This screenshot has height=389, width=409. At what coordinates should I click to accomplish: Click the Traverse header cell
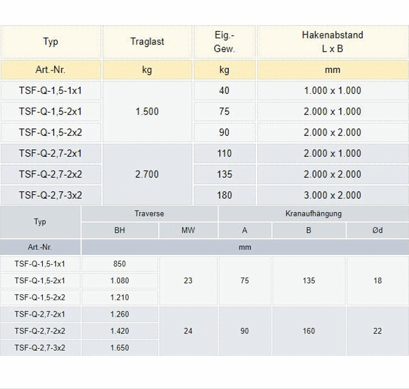pyautogui.click(x=149, y=213)
